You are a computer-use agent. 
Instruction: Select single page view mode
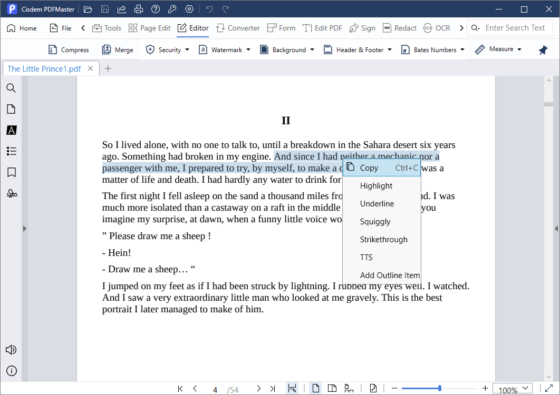click(316, 388)
